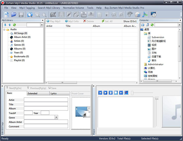Refresh the Mp3 Library with green icon
The image size is (183, 141).
click(x=14, y=25)
